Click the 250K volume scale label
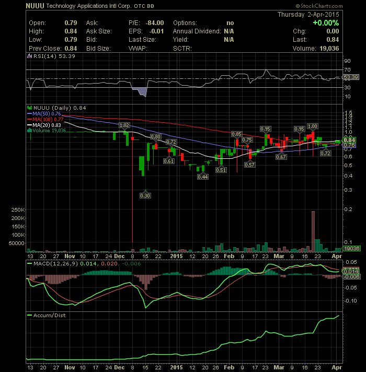Viewport: 366px width, 372px height. click(x=18, y=210)
